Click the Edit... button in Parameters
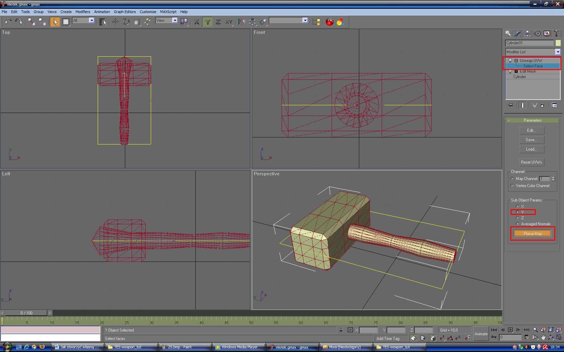The height and width of the screenshot is (352, 564). (x=532, y=130)
